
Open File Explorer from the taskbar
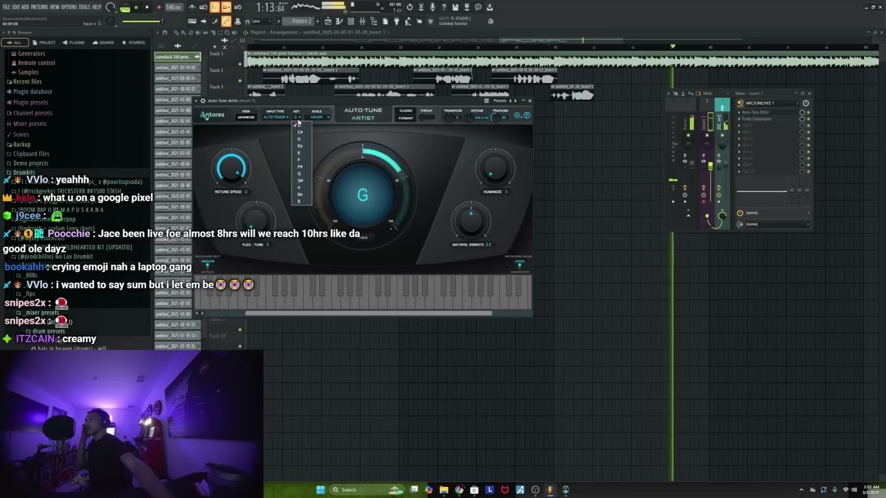tap(444, 490)
